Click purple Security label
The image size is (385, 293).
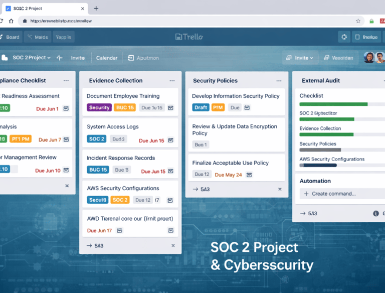pos(99,107)
